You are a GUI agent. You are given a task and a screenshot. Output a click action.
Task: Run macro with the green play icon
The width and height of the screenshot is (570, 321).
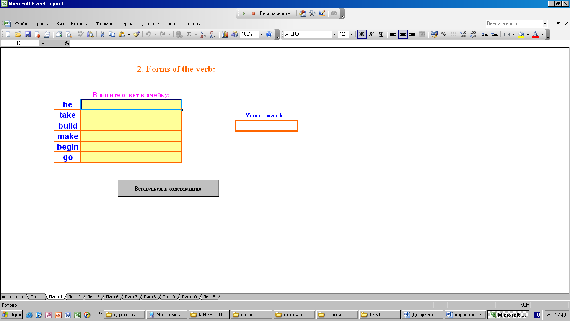point(244,13)
